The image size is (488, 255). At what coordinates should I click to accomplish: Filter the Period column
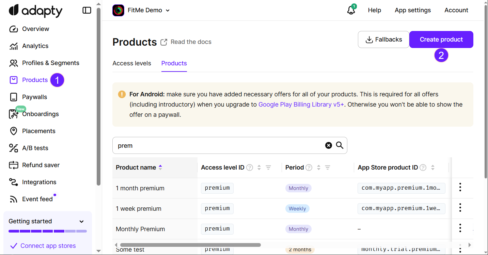tap(328, 168)
